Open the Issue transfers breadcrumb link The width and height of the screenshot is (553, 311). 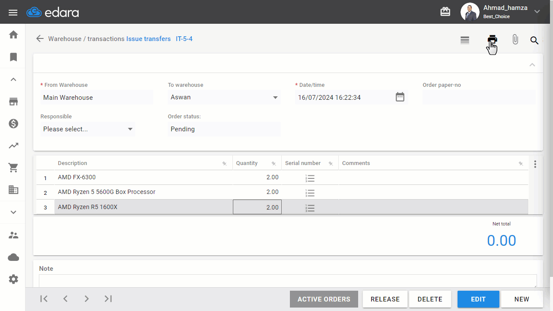(x=148, y=39)
